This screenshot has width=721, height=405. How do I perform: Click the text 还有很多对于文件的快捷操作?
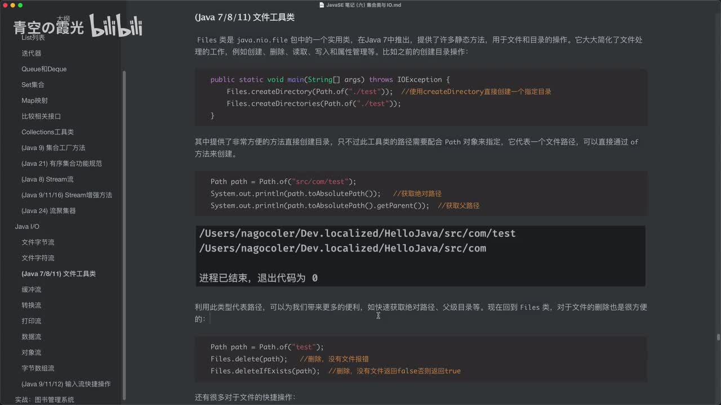[x=245, y=397]
